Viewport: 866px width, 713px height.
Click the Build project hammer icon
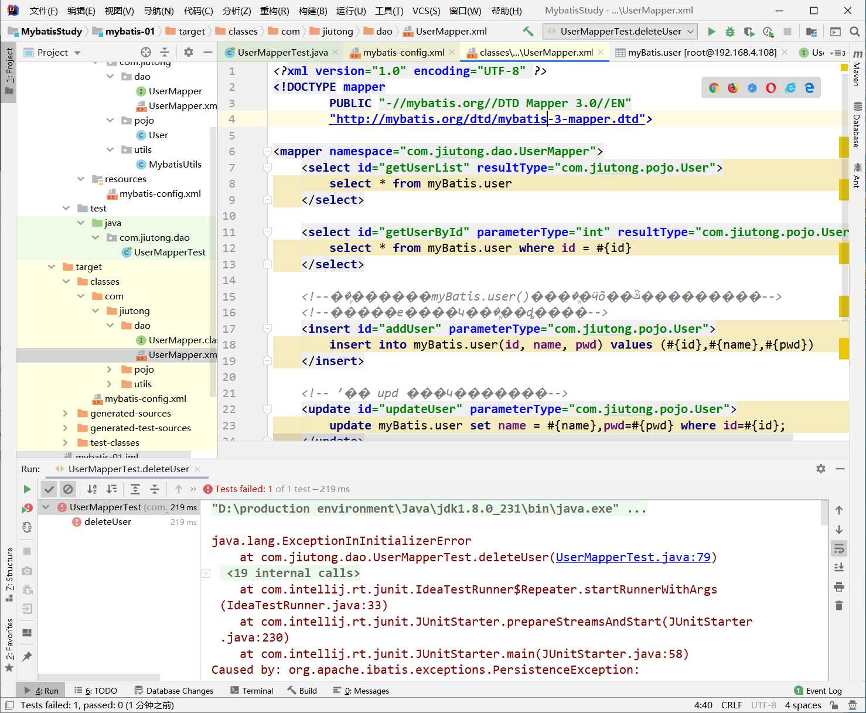pyautogui.click(x=528, y=32)
